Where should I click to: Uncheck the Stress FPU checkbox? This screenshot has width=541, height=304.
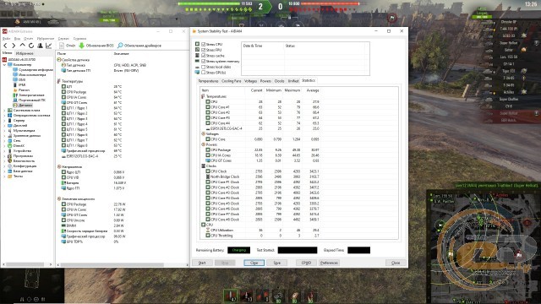click(204, 50)
